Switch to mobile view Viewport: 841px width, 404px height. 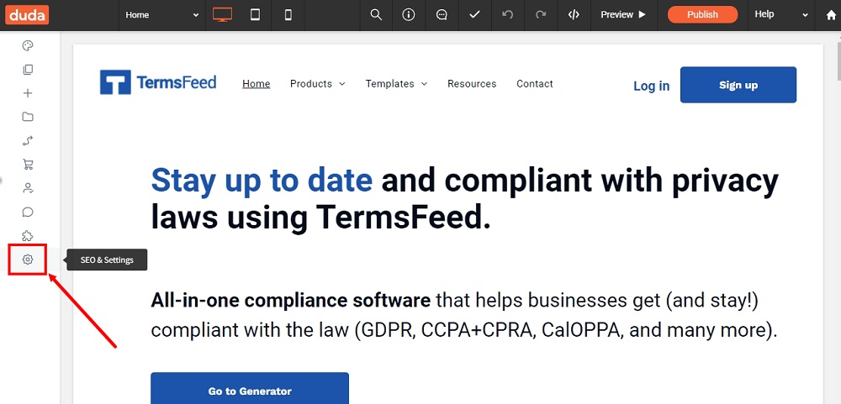(288, 15)
